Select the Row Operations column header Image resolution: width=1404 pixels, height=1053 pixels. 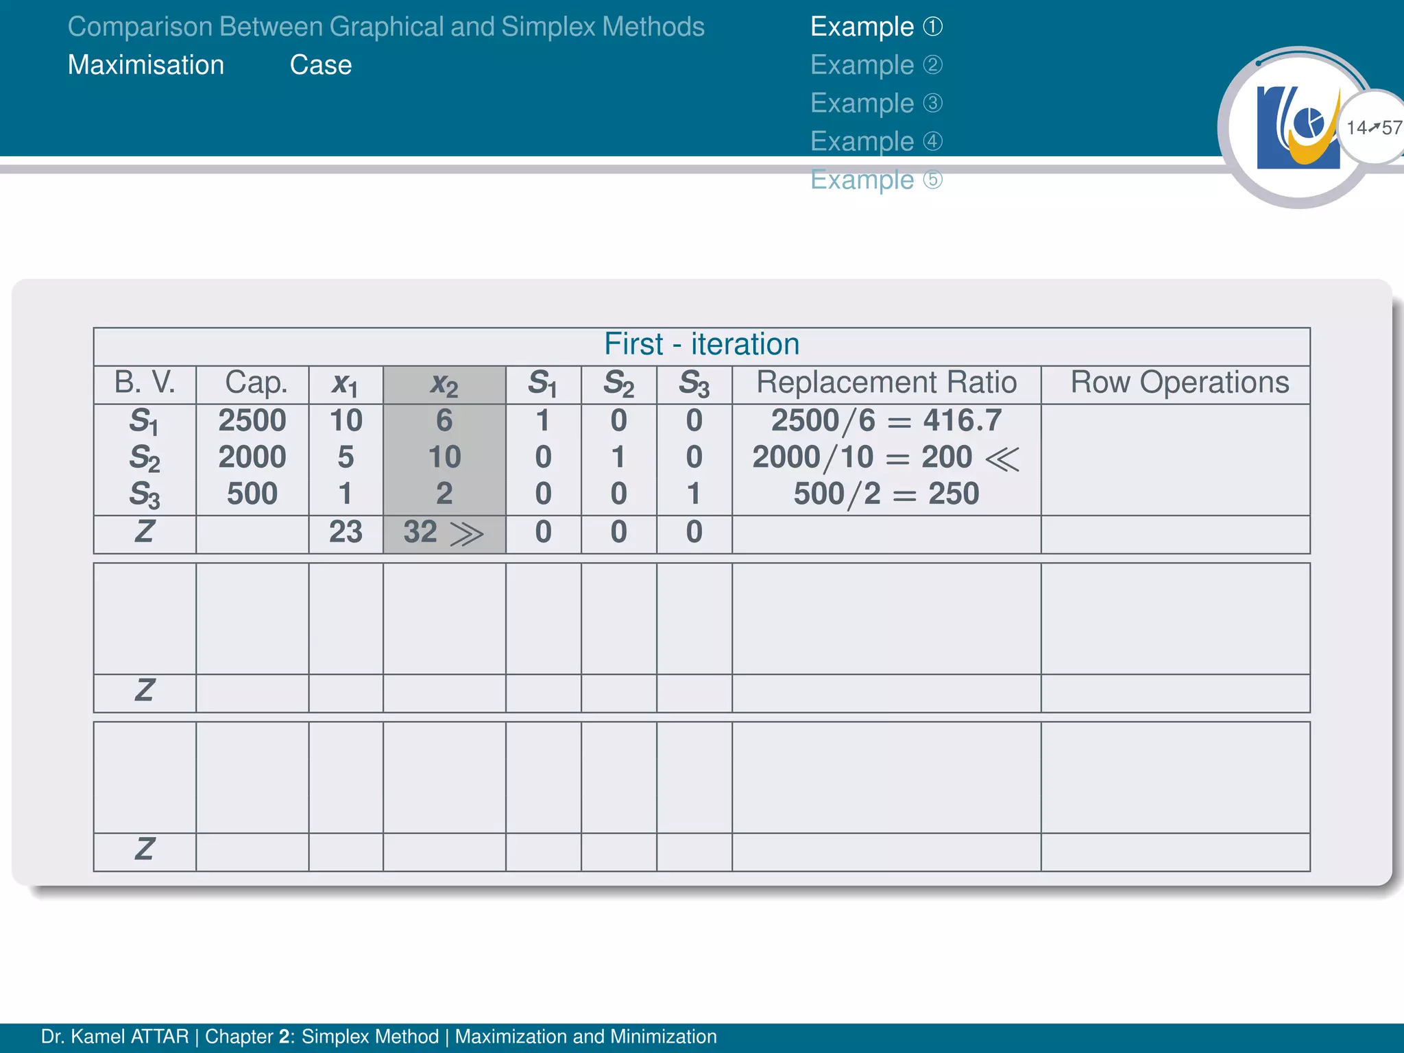[x=1179, y=383]
